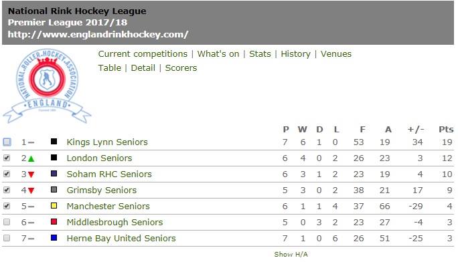Image resolution: width=458 pixels, height=262 pixels.
Task: Click red down arrow beside Grimsby Seniors
Action: pos(31,190)
